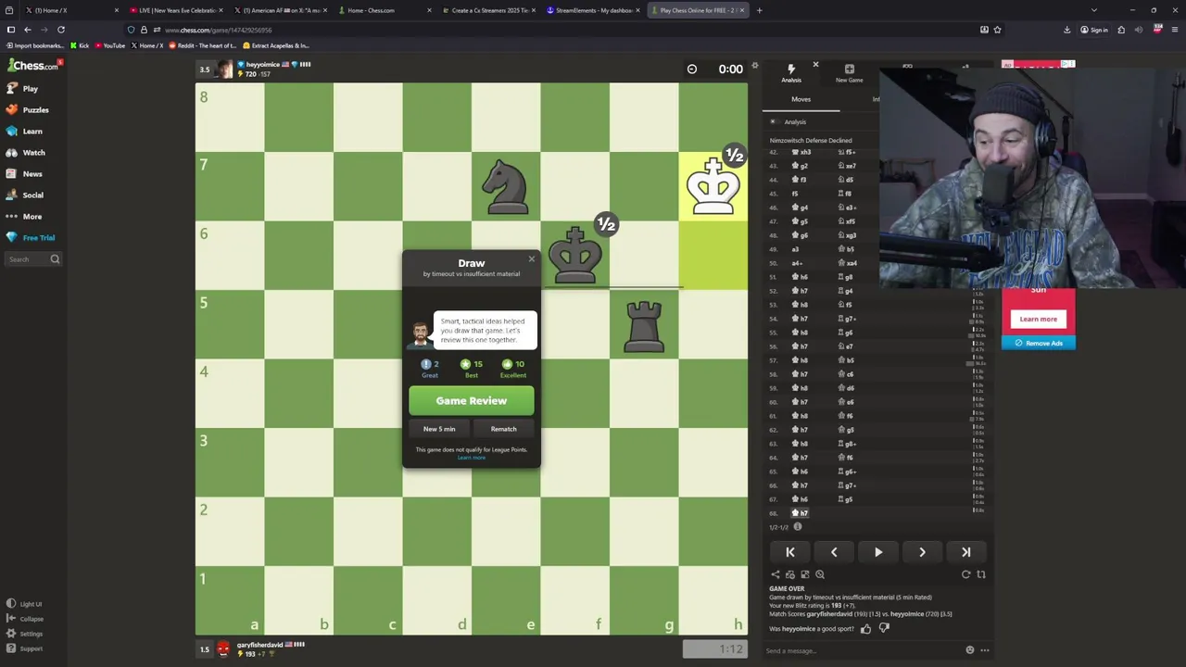Screen dimensions: 1186x667
Task: Click the Remove Ads button
Action: pyautogui.click(x=1039, y=343)
